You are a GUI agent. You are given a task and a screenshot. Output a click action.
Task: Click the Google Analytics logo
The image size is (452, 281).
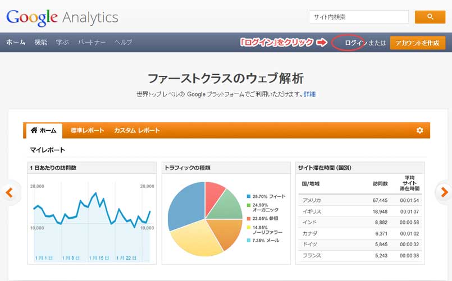pos(62,17)
